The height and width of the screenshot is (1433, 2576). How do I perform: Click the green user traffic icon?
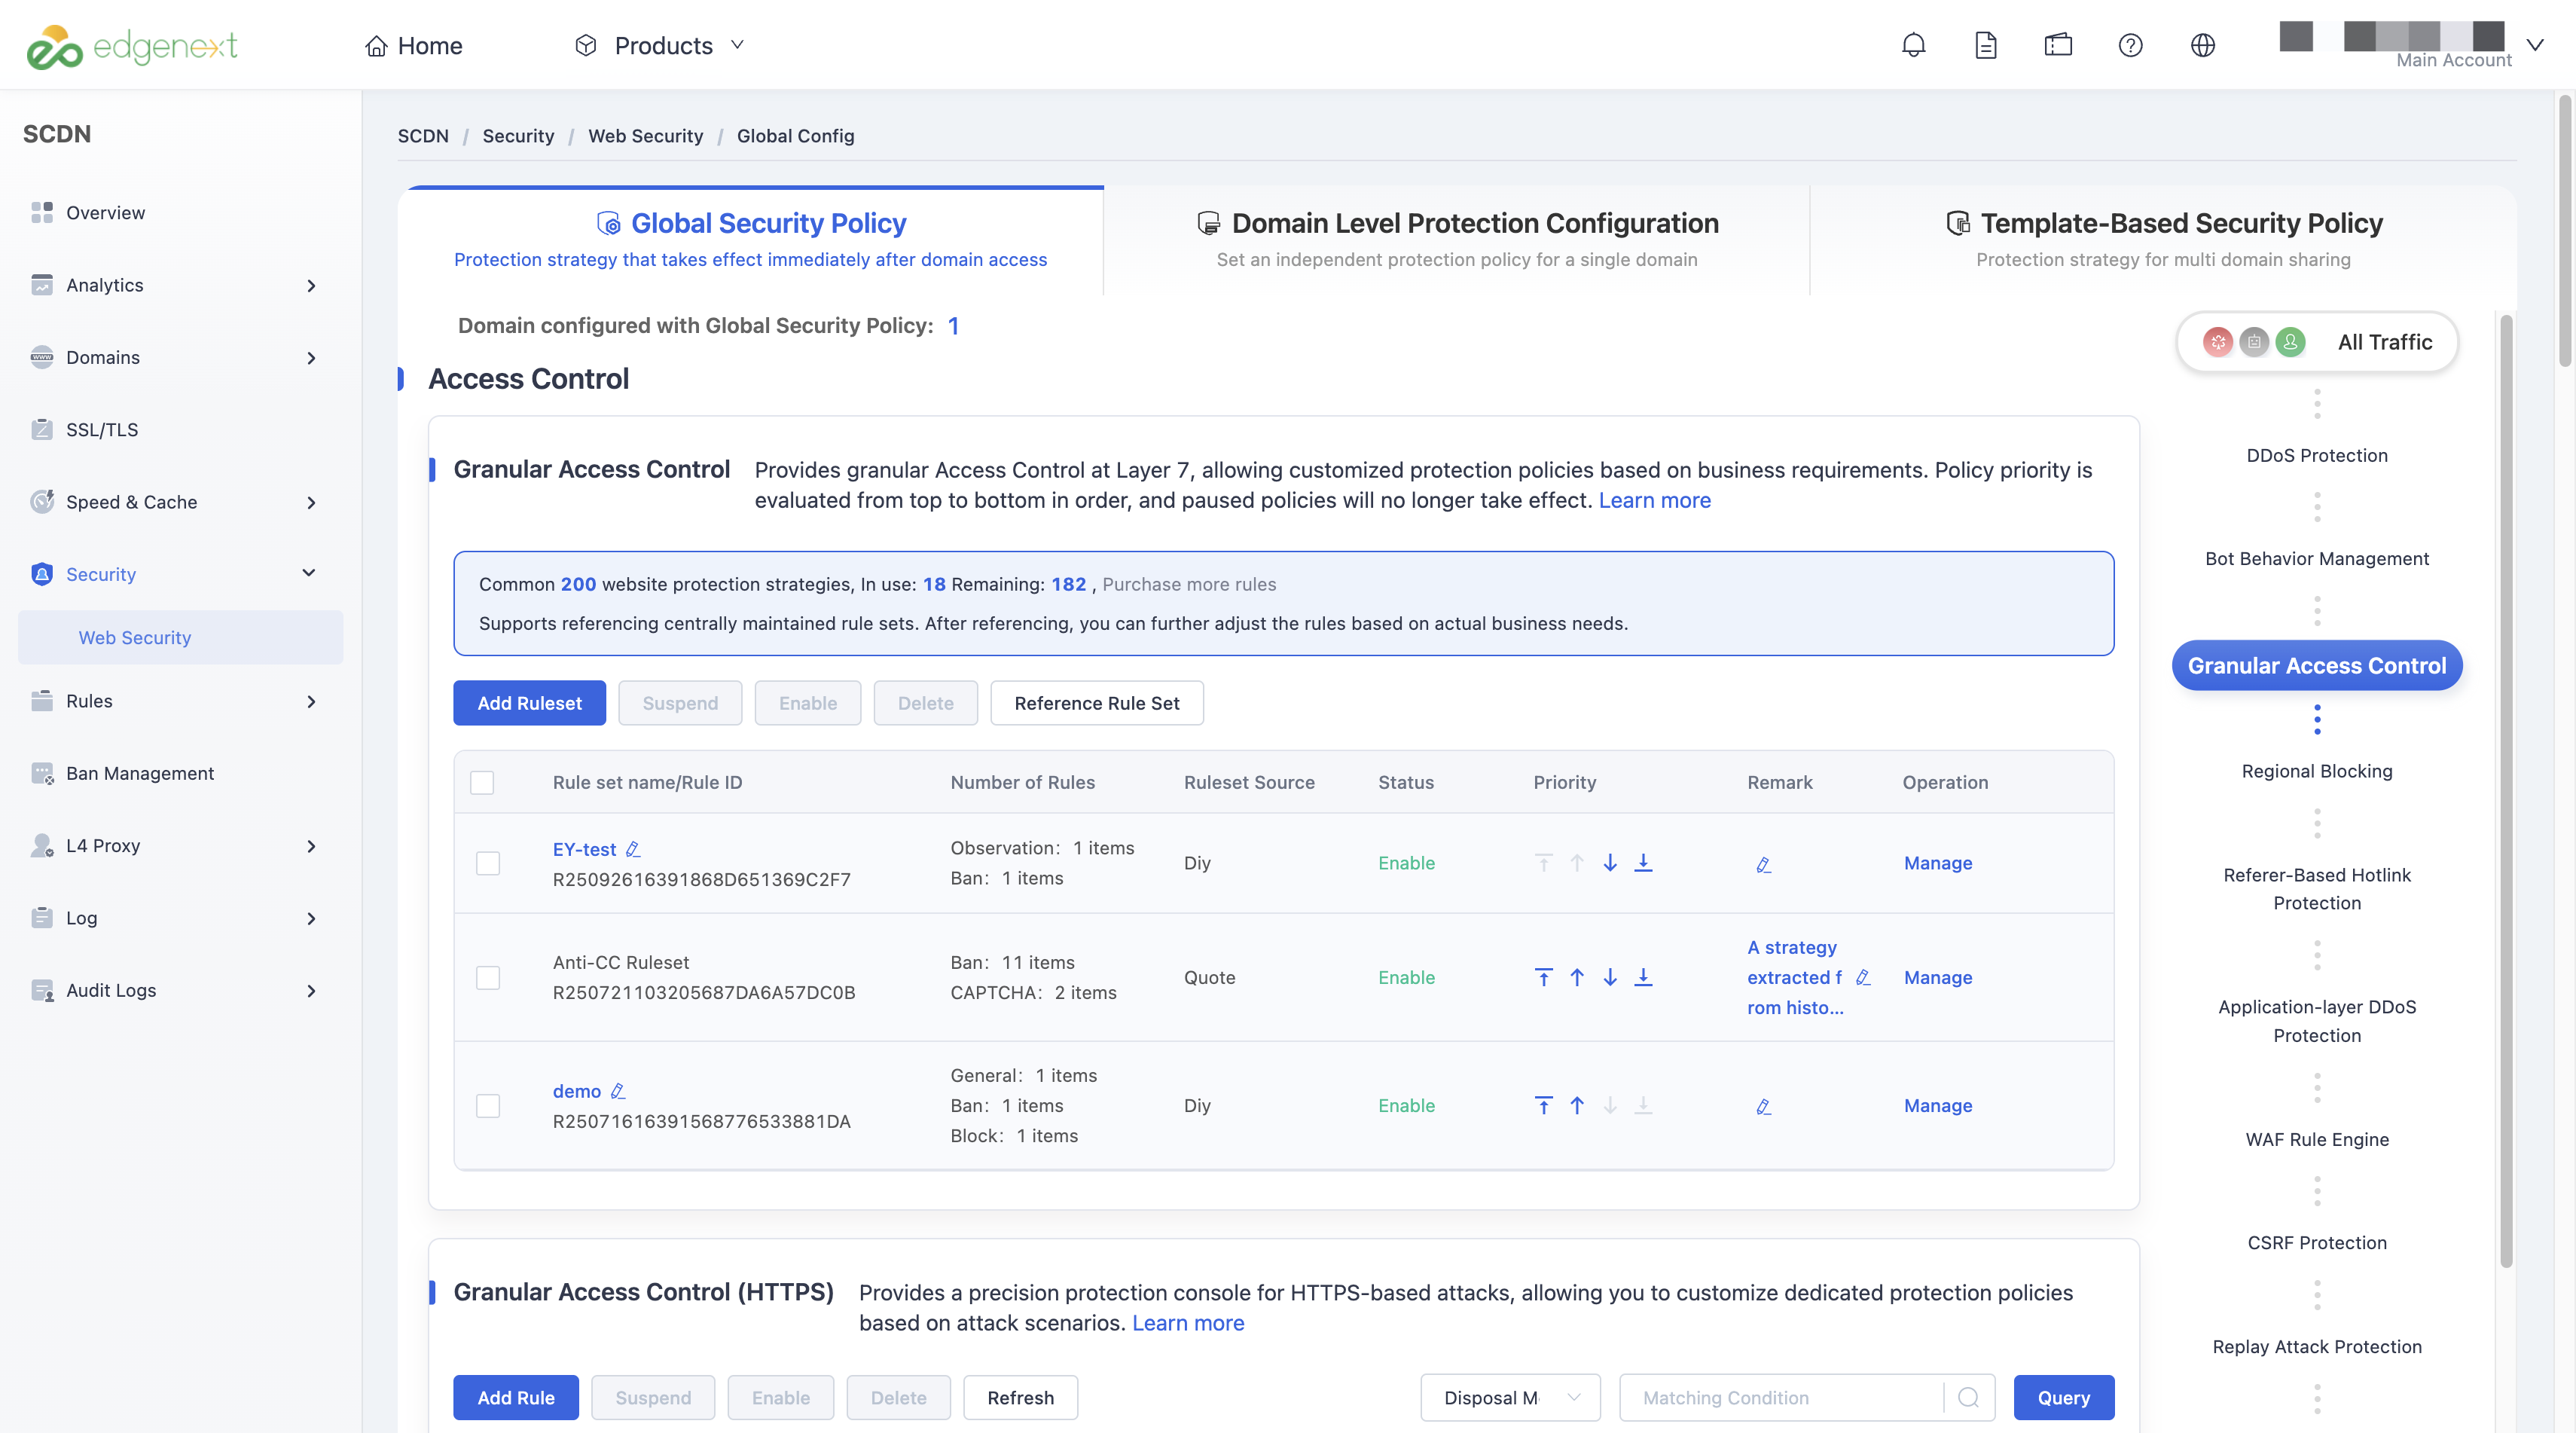pyautogui.click(x=2290, y=342)
